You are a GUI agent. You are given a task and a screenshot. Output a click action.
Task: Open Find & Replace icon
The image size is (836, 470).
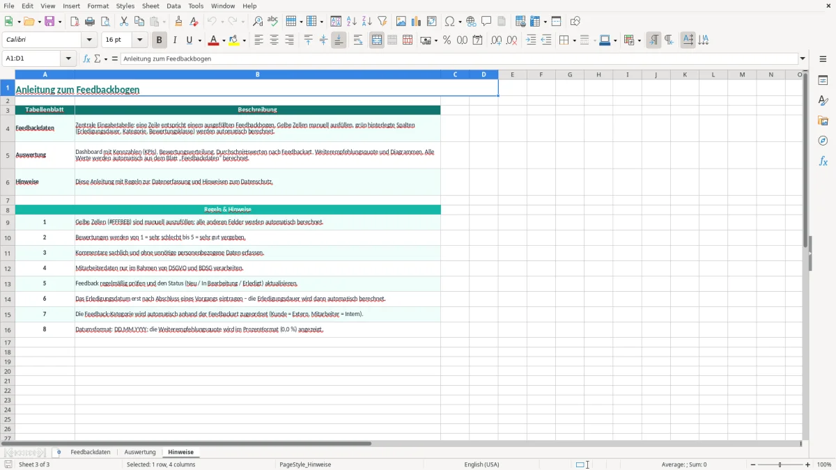(258, 22)
